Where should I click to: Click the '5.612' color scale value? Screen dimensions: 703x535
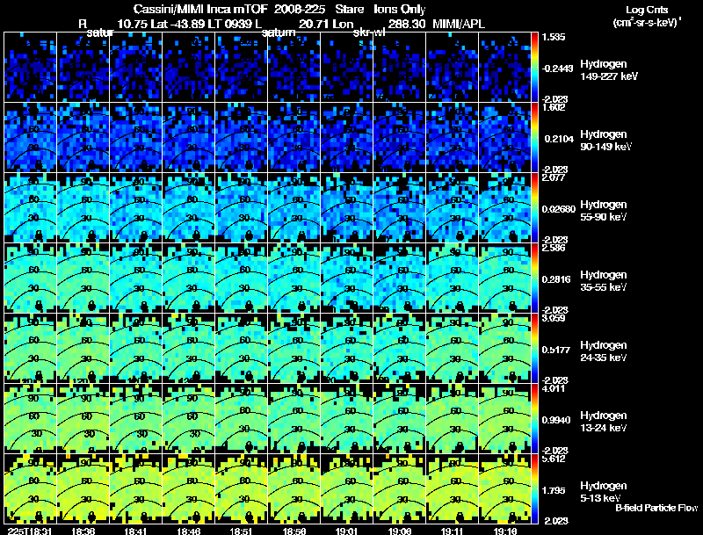[554, 459]
